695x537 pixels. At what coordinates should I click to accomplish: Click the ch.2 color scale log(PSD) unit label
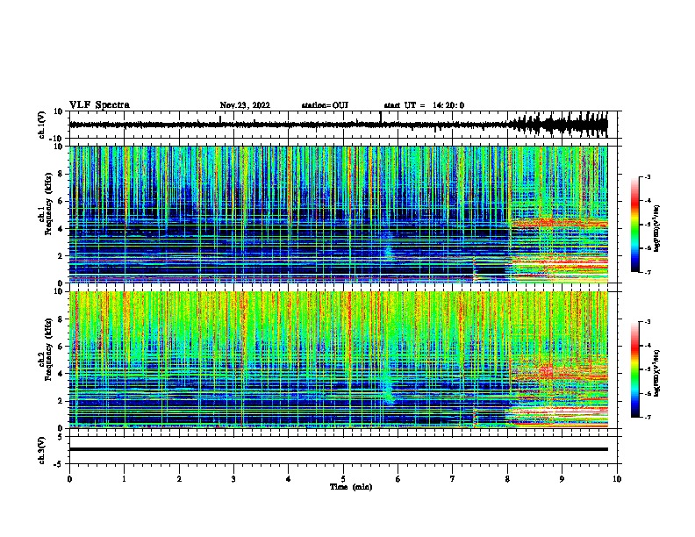(657, 373)
